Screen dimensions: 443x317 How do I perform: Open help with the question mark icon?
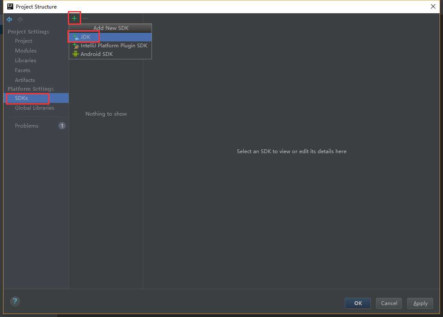pos(15,302)
